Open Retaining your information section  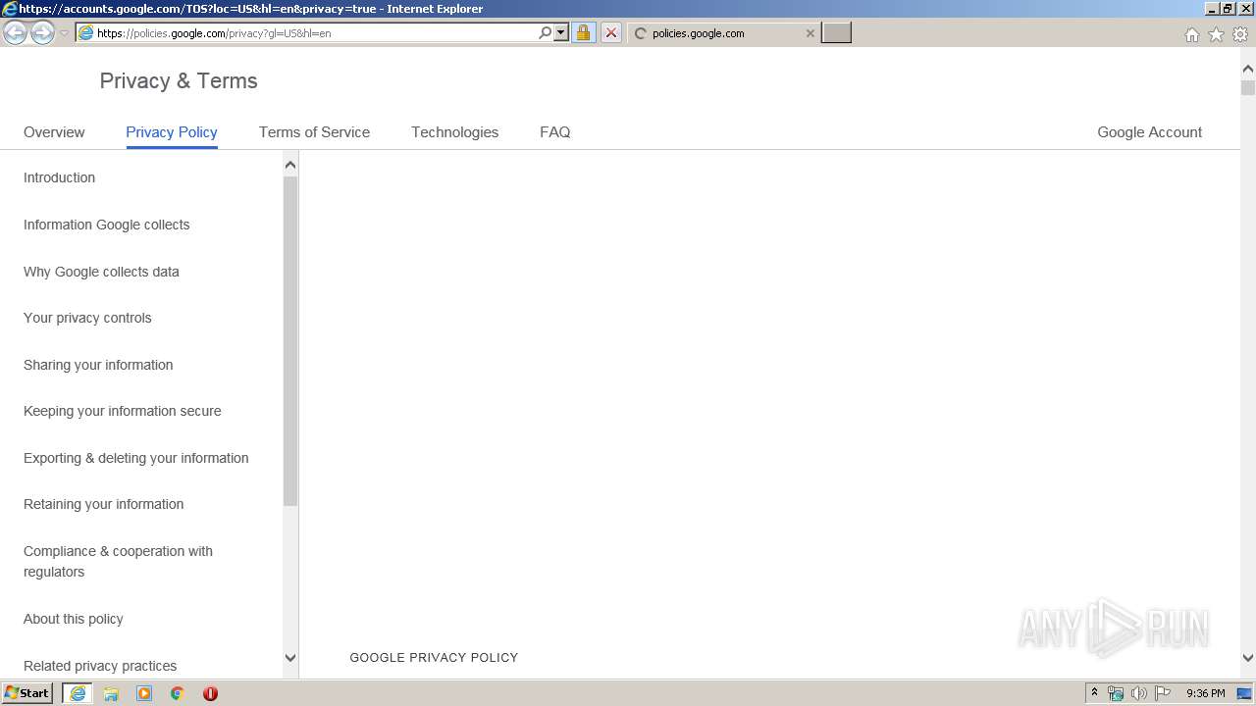[103, 504]
